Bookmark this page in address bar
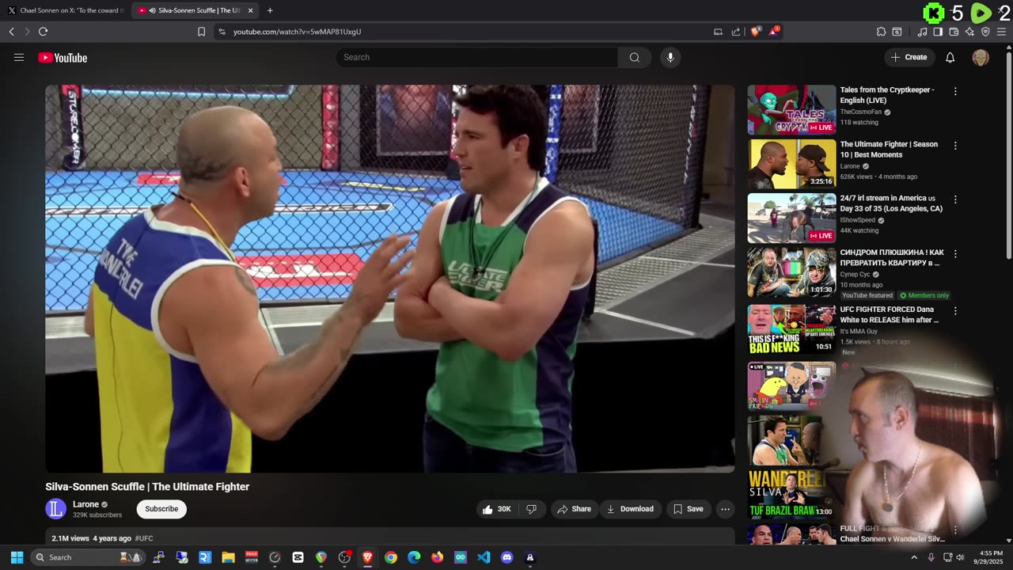 [x=201, y=32]
